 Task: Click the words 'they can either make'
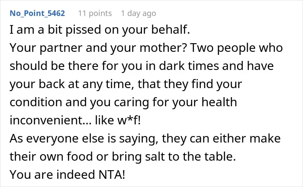coord(221,139)
